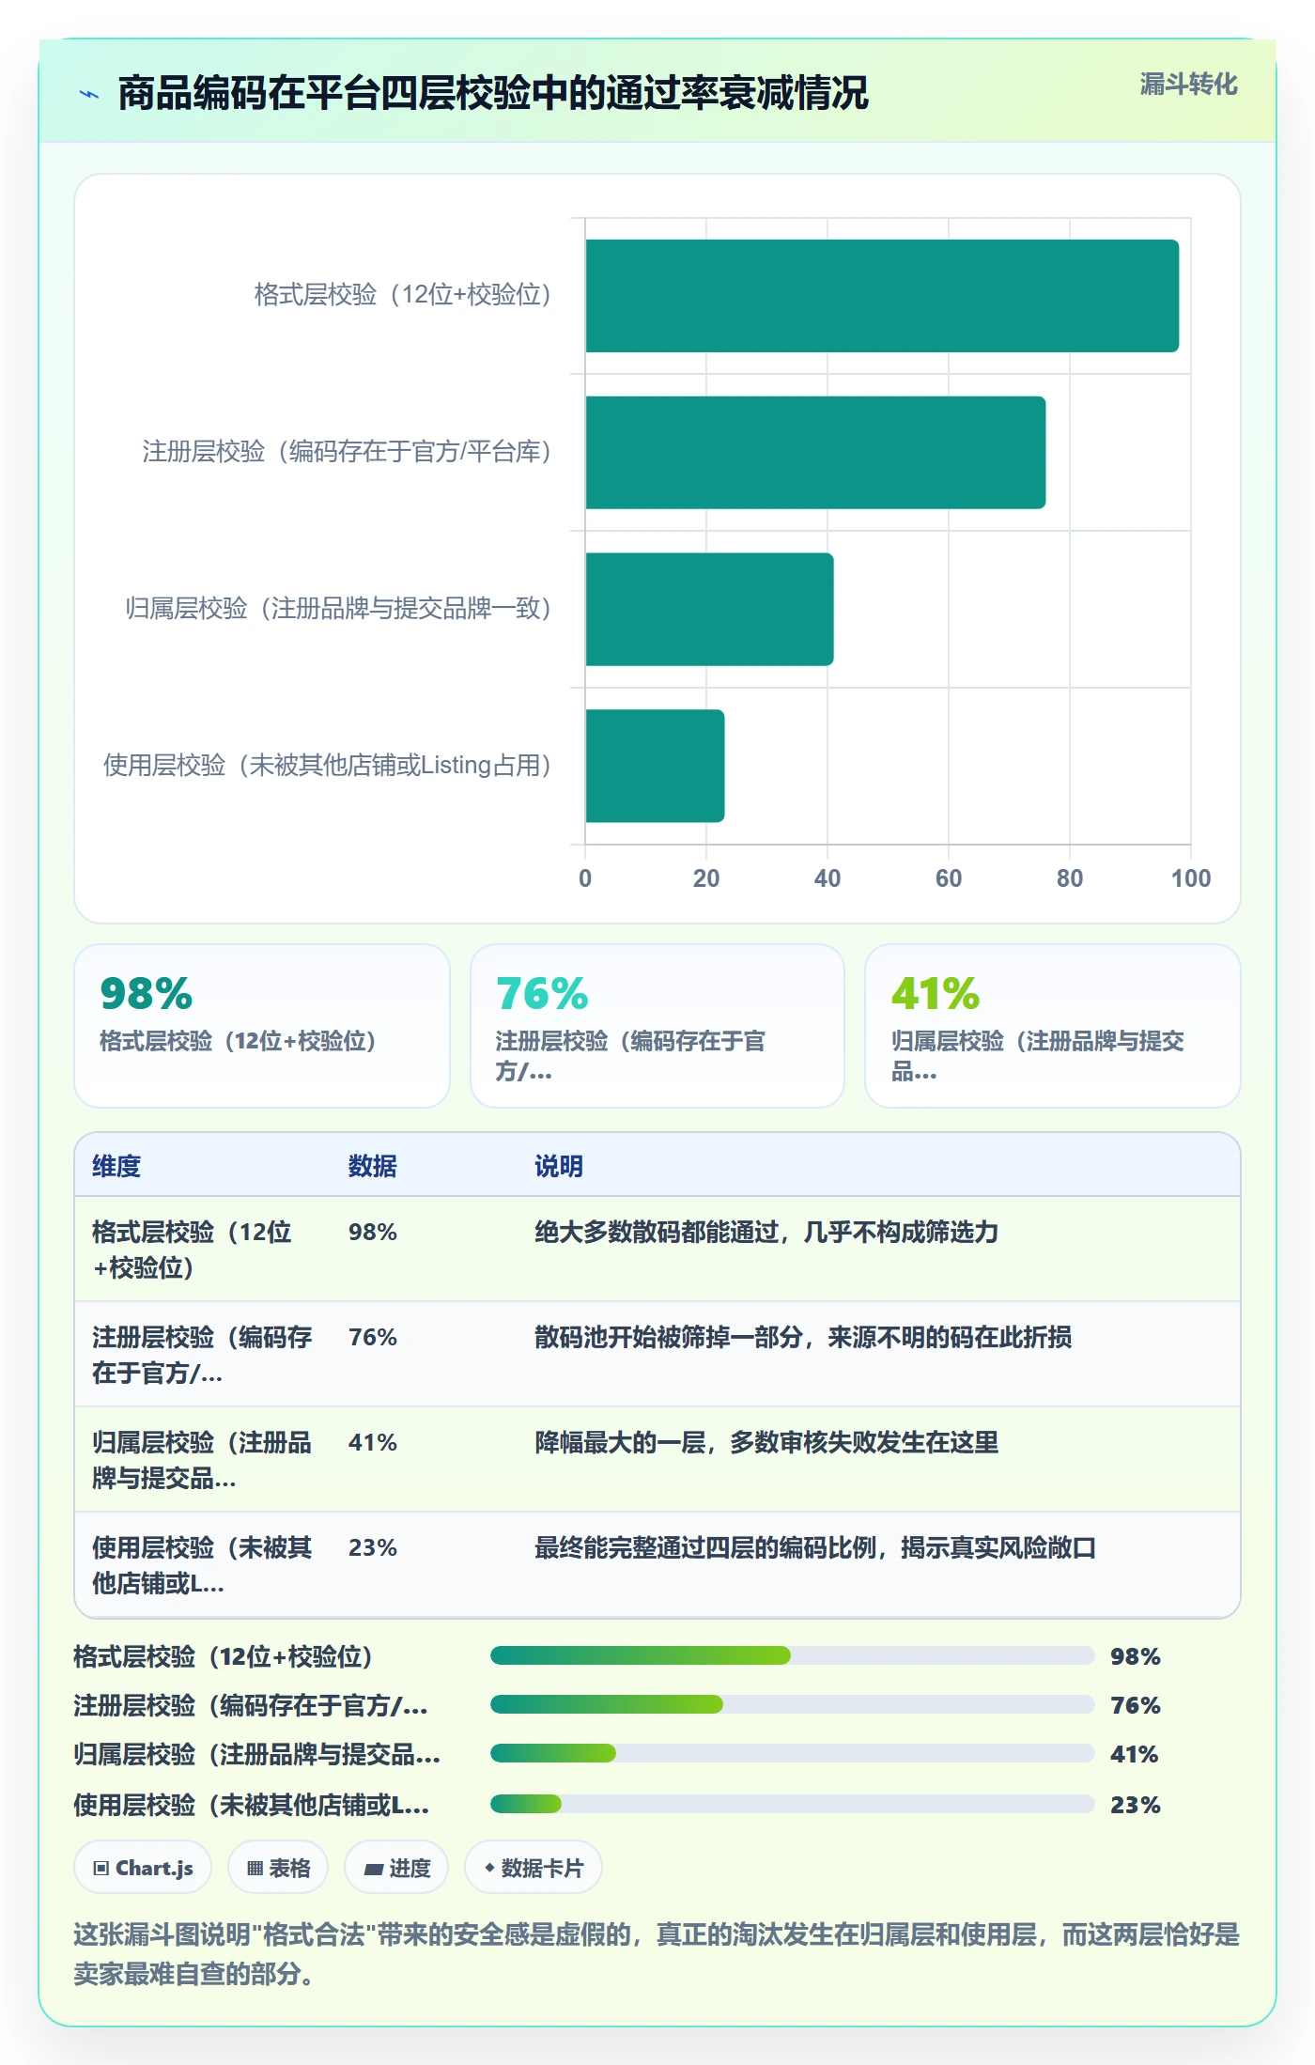The width and height of the screenshot is (1315, 2065).
Task: Click the 98% progress bar for 格式层校验
Action: pos(793,1655)
